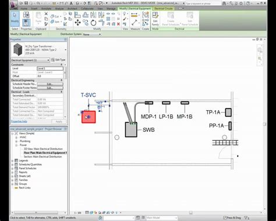The height and width of the screenshot is (221, 276).
Task: Click the red Delete X icon
Action: point(118,24)
